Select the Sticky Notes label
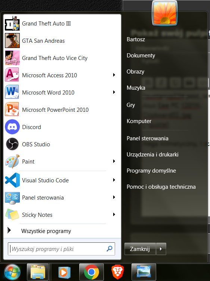 (x=37, y=215)
